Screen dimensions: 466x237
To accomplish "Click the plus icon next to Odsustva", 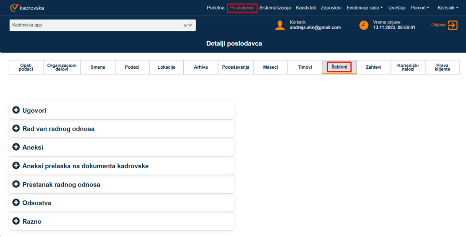I will (x=16, y=203).
